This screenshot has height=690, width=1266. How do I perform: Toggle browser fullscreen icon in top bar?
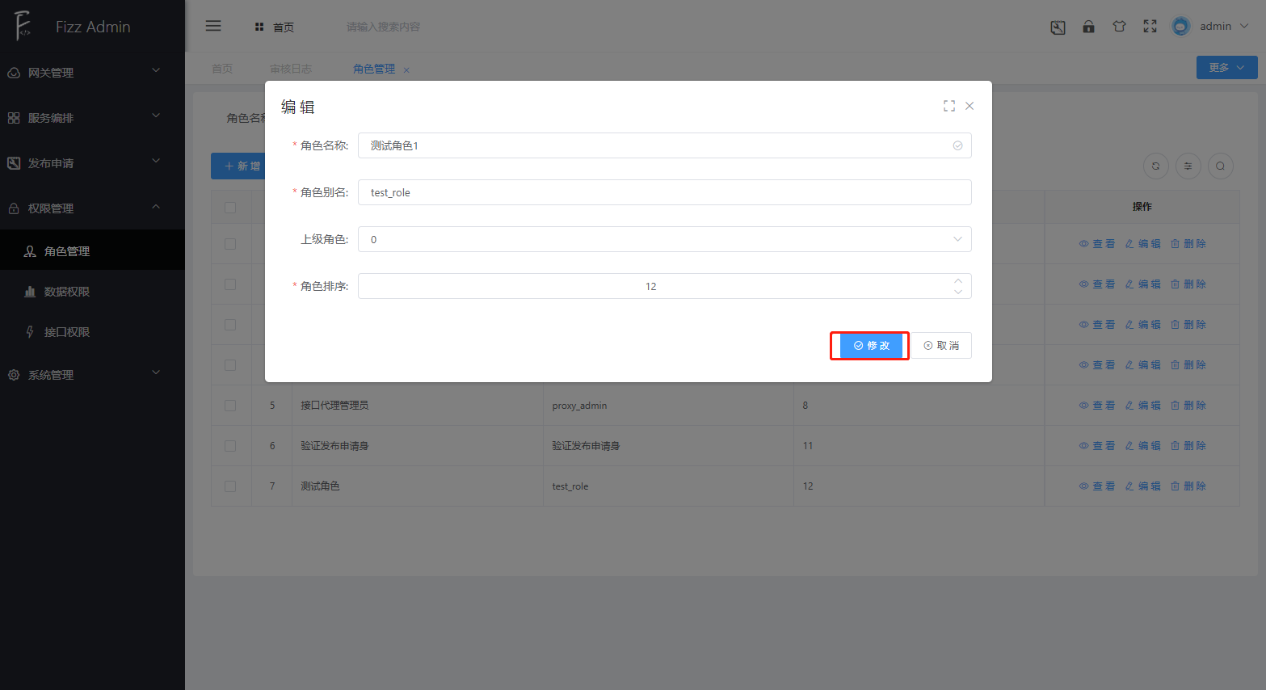1150,27
